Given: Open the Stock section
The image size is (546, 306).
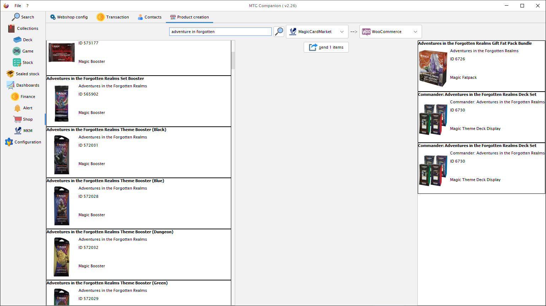Looking at the screenshot, I should point(23,62).
